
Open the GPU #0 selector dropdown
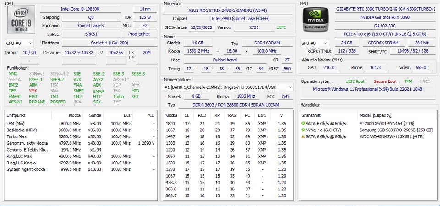coord(314,43)
